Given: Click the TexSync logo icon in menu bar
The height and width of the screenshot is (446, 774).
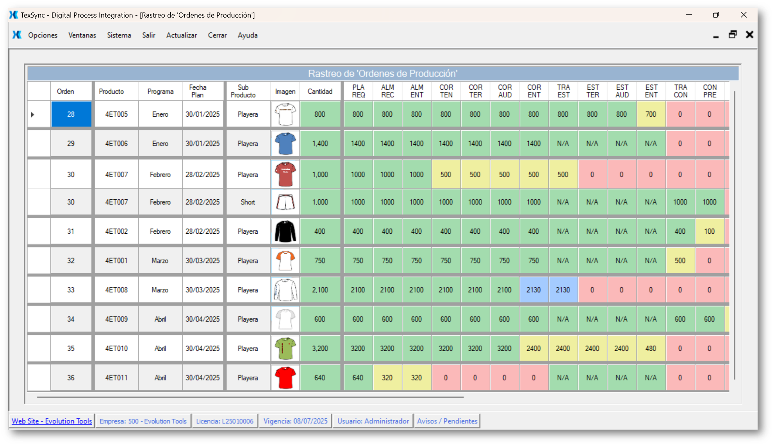Looking at the screenshot, I should [x=17, y=35].
